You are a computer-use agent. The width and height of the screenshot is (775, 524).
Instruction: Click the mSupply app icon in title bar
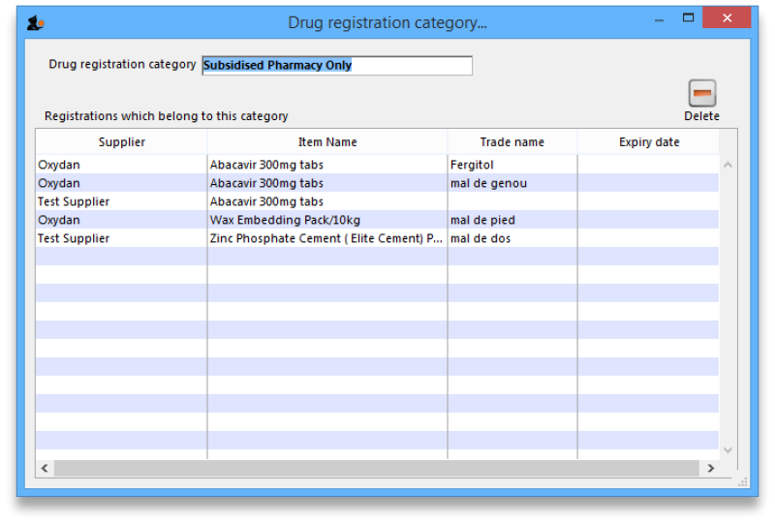coord(35,22)
